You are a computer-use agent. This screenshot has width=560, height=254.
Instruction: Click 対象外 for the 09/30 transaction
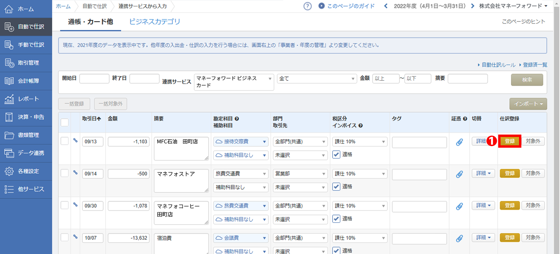tap(533, 206)
